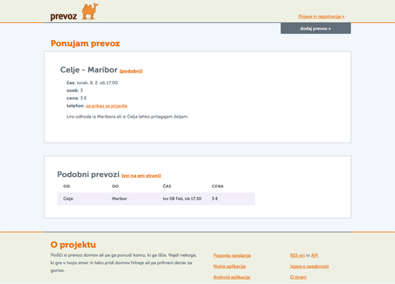395x284 pixels.
Task: Click the DO column header
Action: [115, 186]
